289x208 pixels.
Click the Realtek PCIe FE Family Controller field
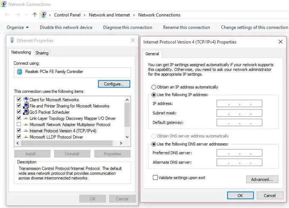72,72
